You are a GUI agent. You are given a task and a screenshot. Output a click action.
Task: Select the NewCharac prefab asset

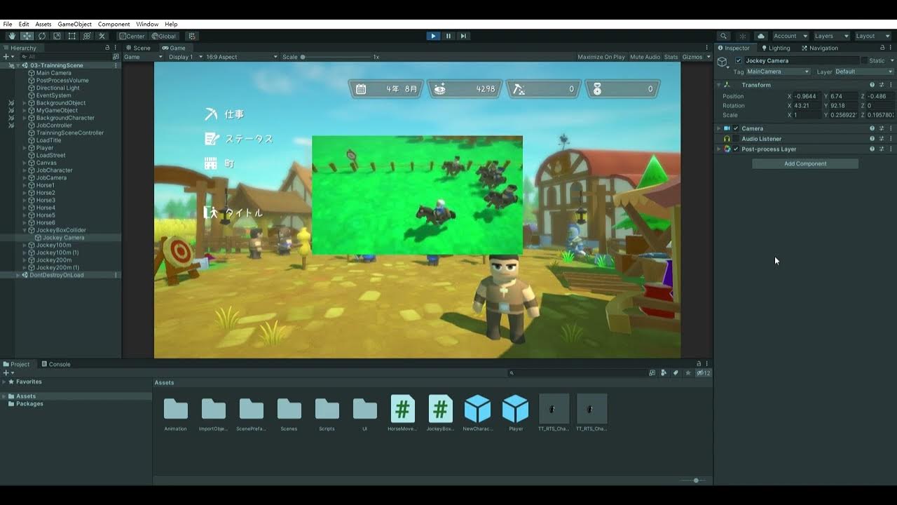click(478, 412)
